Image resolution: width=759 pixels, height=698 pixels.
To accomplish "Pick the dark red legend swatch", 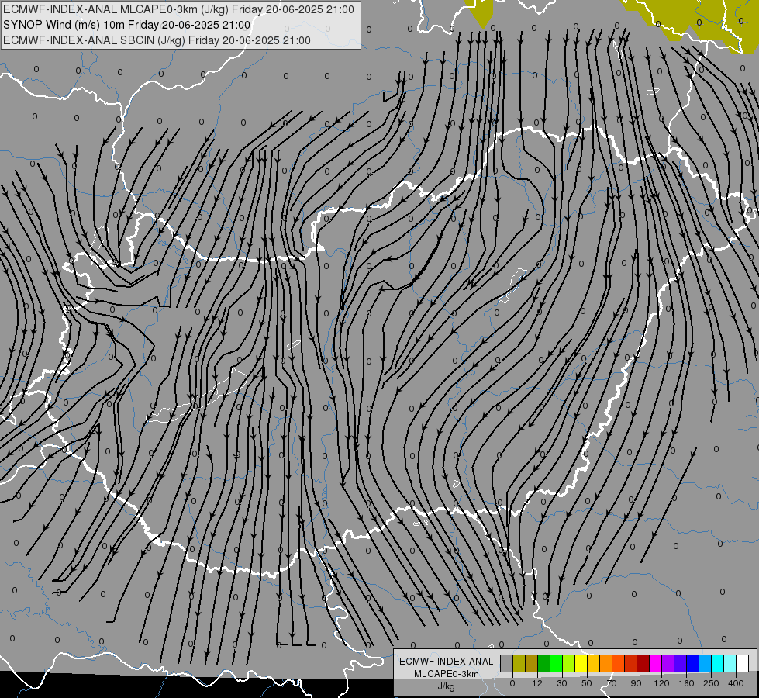I will coord(643,664).
